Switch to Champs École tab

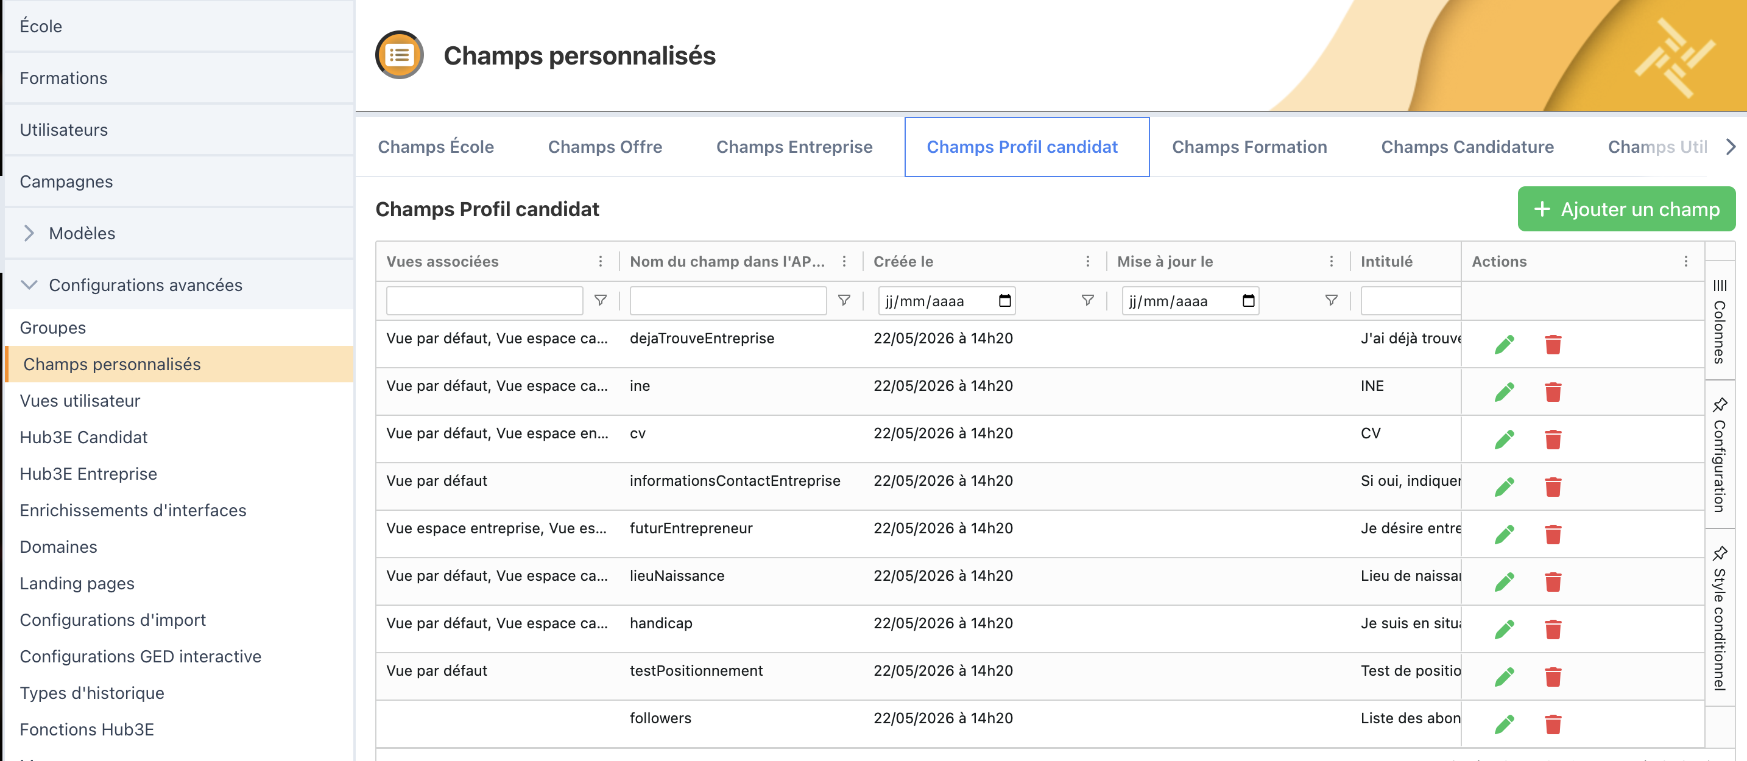tap(436, 147)
